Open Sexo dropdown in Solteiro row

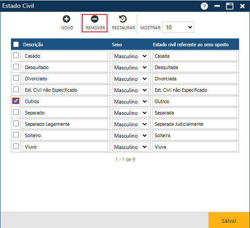point(130,135)
